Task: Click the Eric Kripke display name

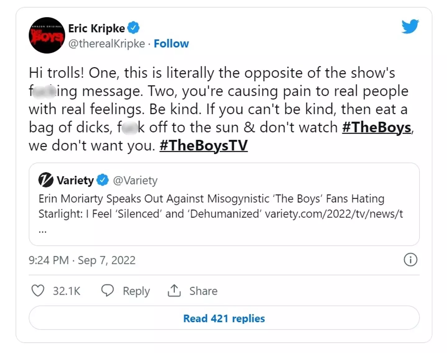Action: coord(96,28)
